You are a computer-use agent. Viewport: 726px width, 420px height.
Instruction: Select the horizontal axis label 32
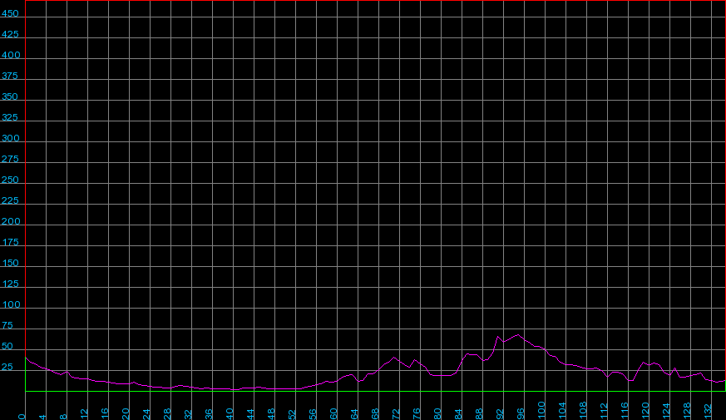(189, 414)
